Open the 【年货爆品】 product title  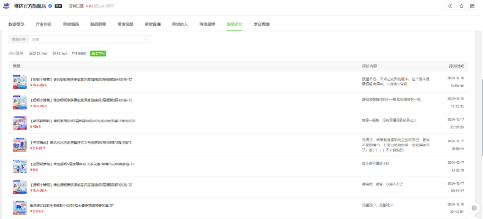(x=81, y=142)
